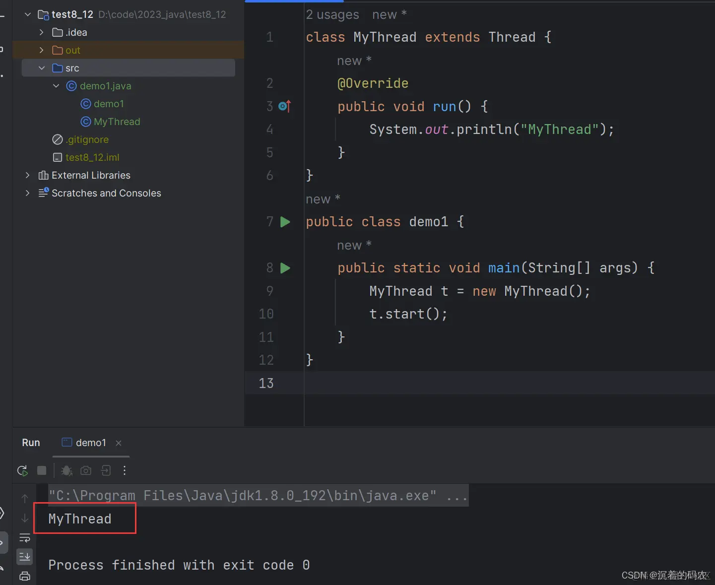The width and height of the screenshot is (715, 585).
Task: Click the External Libraries icon
Action: pyautogui.click(x=43, y=175)
